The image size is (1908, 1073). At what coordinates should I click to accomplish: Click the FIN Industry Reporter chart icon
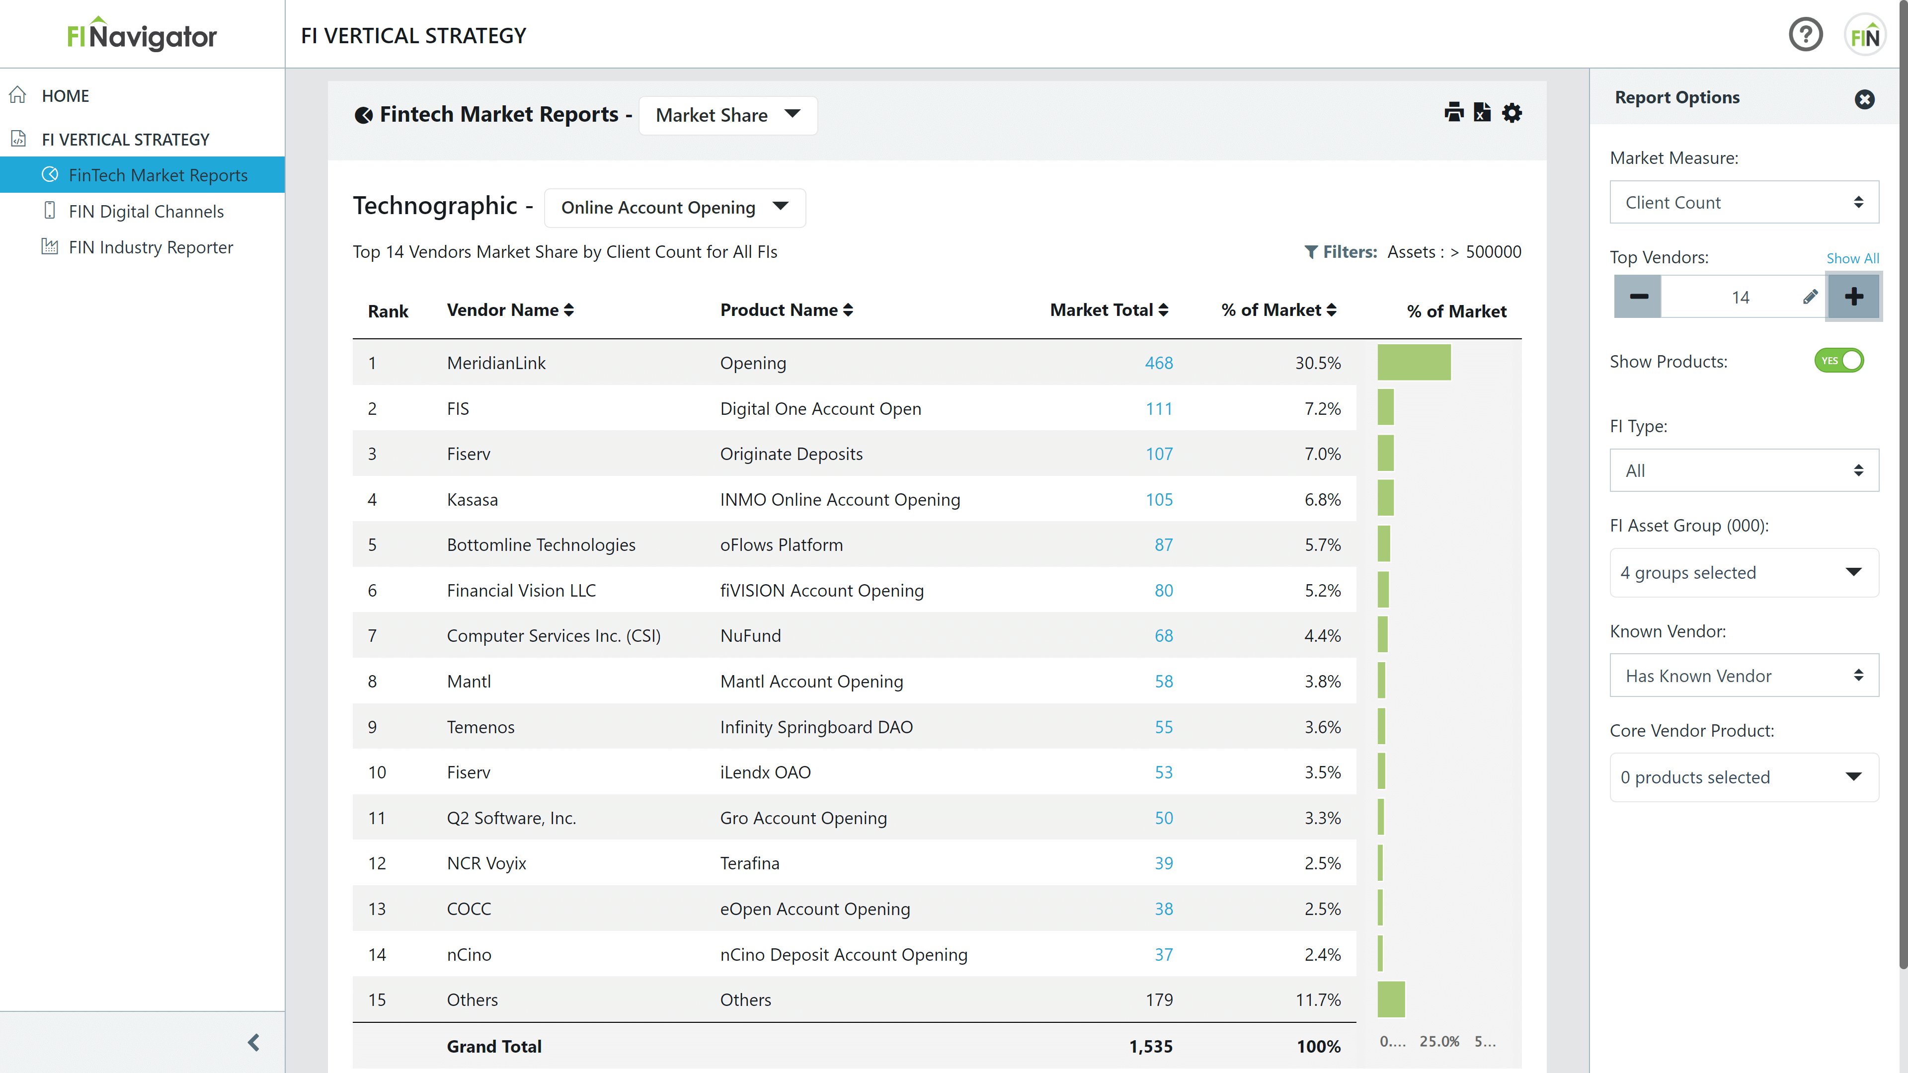click(x=50, y=246)
